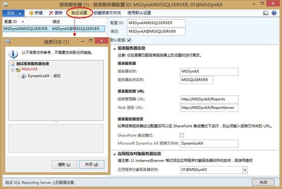Click the 清除 (c) button

click(x=64, y=164)
